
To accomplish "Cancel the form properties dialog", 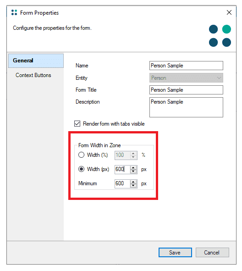I will point(212,253).
